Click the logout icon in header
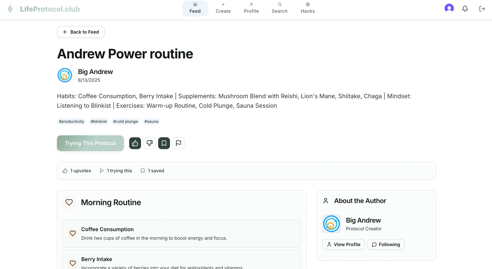Viewport: 492px width, 269px height. pyautogui.click(x=482, y=9)
